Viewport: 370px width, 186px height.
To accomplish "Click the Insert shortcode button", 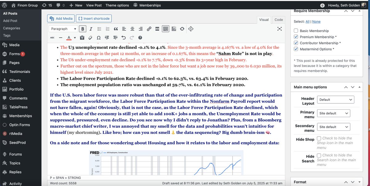I will point(94,19).
